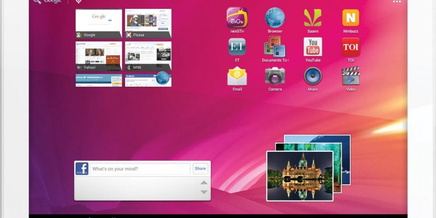Launch the YouTube app
The image size is (436, 218).
pos(312,47)
